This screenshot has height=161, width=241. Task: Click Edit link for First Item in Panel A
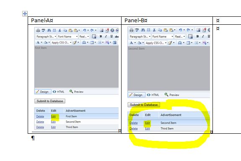coord(53,117)
